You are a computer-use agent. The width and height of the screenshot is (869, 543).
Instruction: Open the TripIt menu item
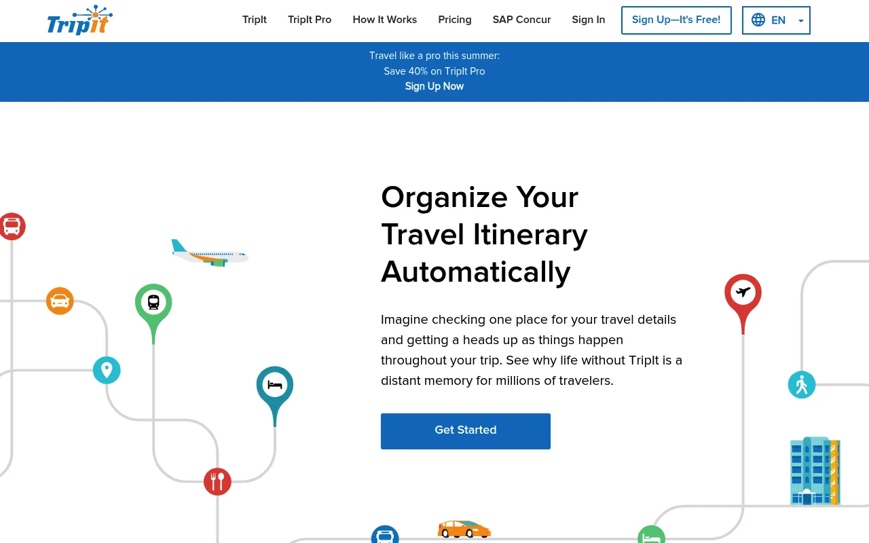(x=255, y=20)
